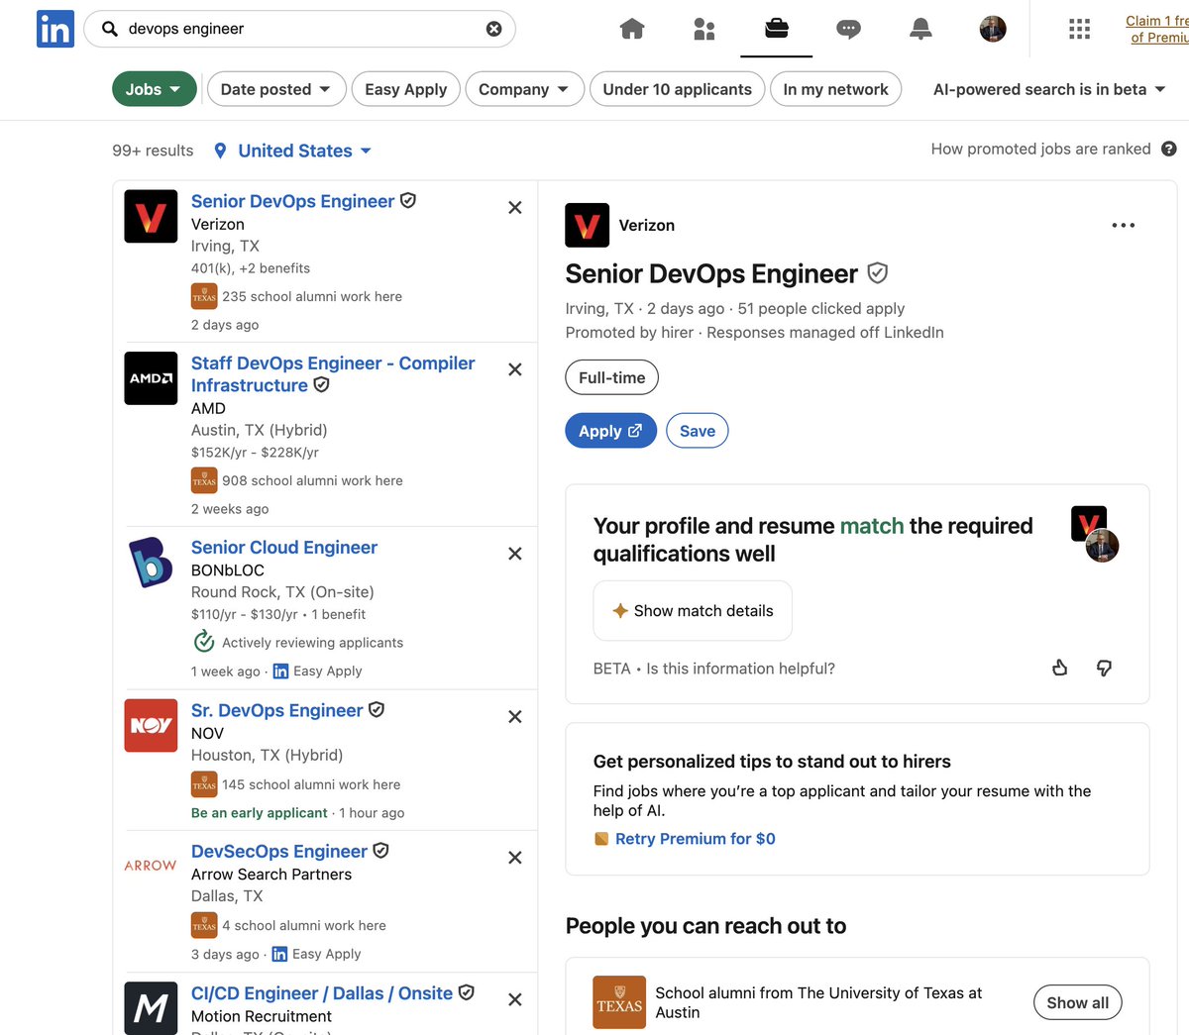
Task: Open the Senior DevOps Engineer listing title
Action: pyautogui.click(x=292, y=201)
